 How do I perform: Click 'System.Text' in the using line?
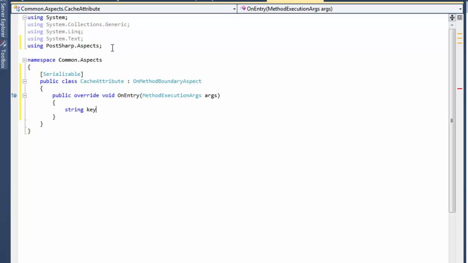pyautogui.click(x=63, y=39)
